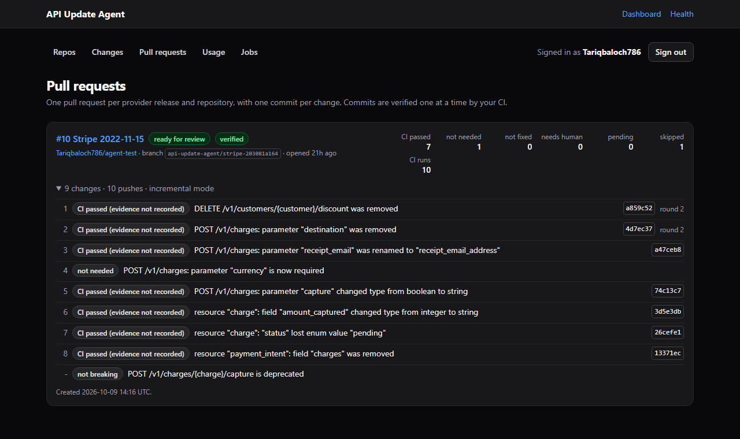Open commit 26cefe1
The width and height of the screenshot is (740, 439).
tap(668, 333)
